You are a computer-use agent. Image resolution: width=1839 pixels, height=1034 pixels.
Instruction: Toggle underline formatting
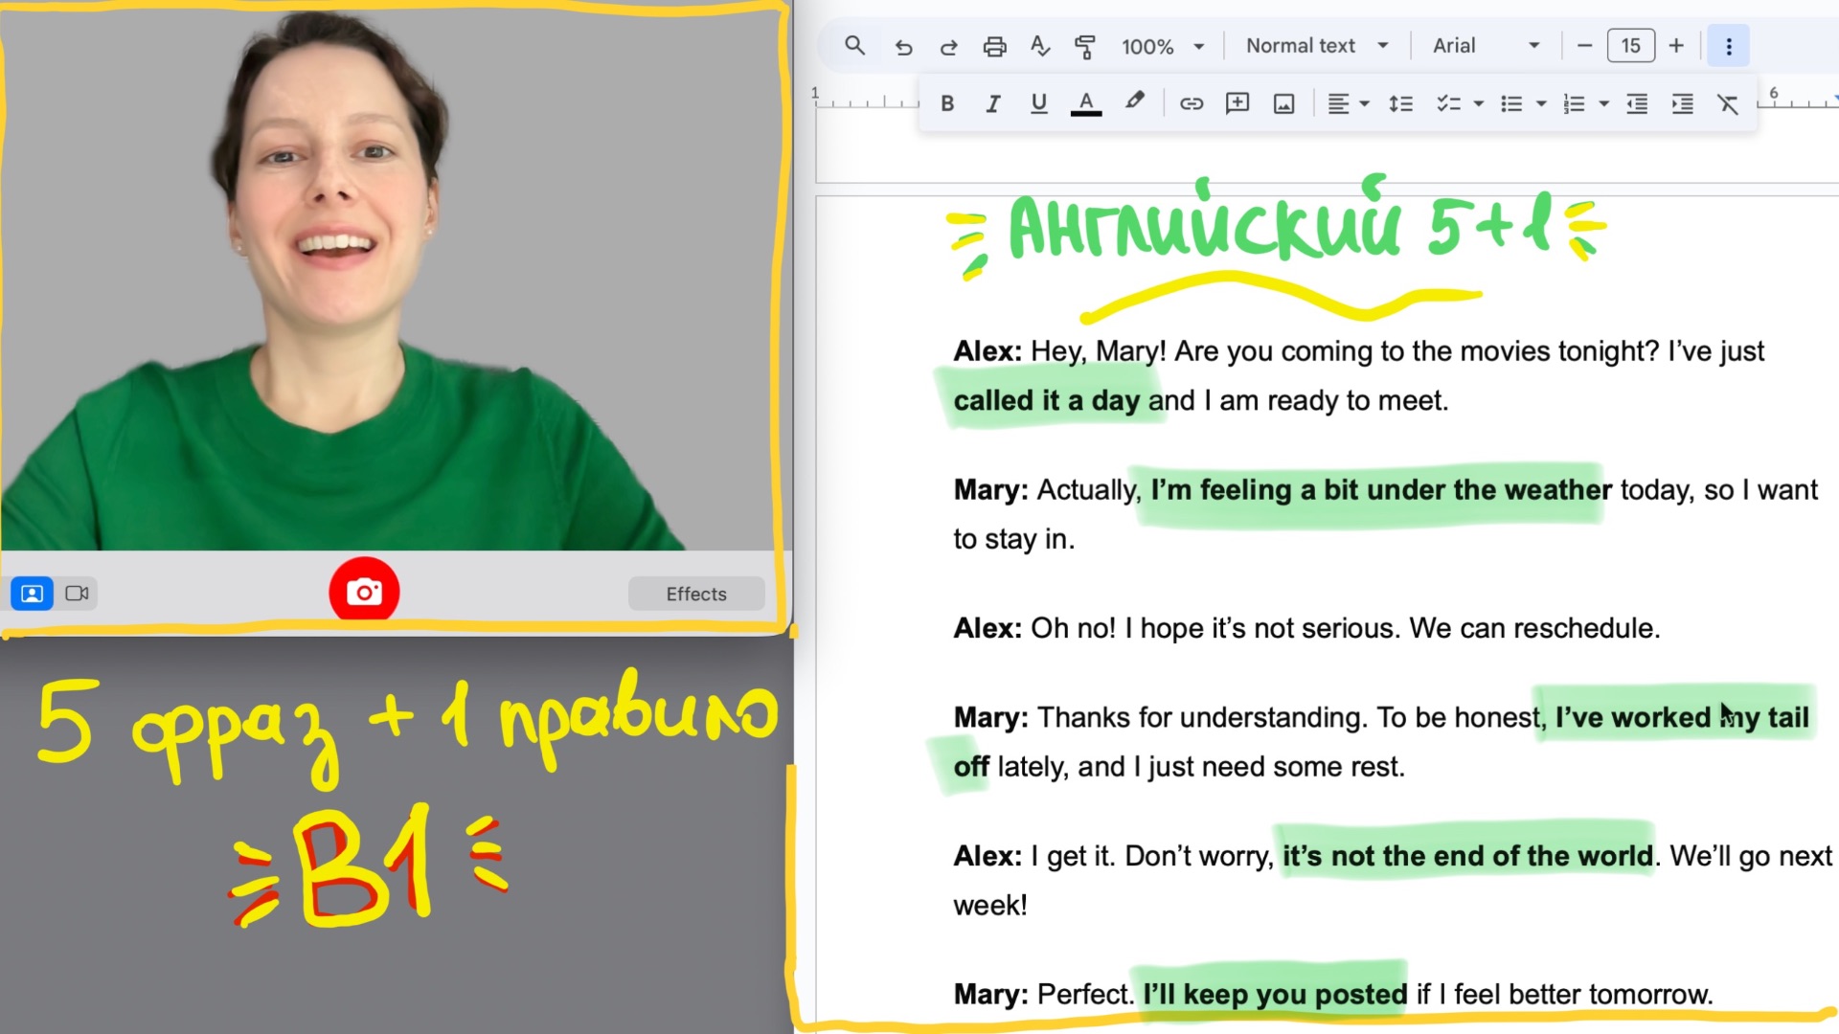click(1038, 103)
